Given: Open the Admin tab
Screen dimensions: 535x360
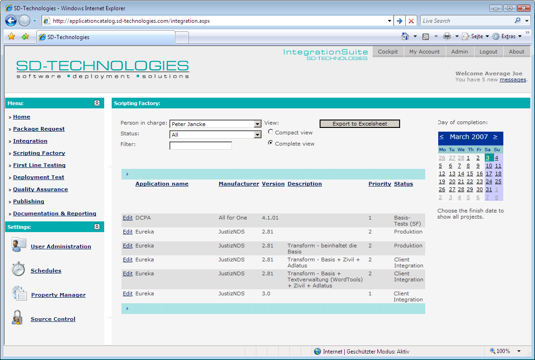Looking at the screenshot, I should 460,52.
